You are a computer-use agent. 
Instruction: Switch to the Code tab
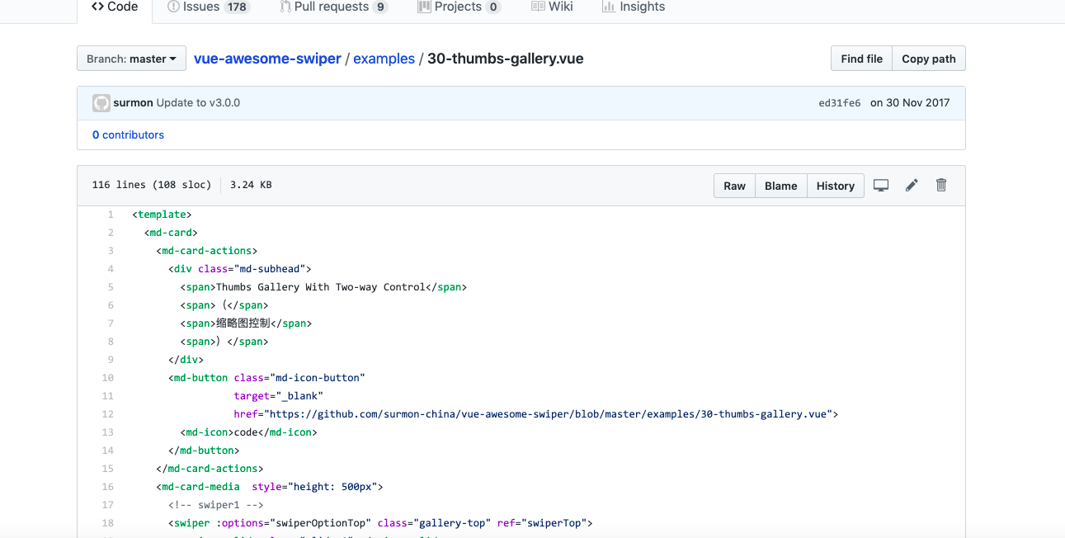(115, 7)
